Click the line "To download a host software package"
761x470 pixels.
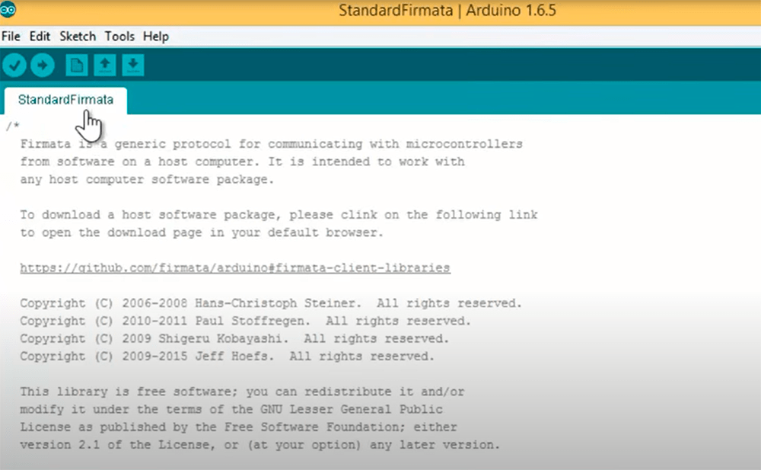pos(279,215)
